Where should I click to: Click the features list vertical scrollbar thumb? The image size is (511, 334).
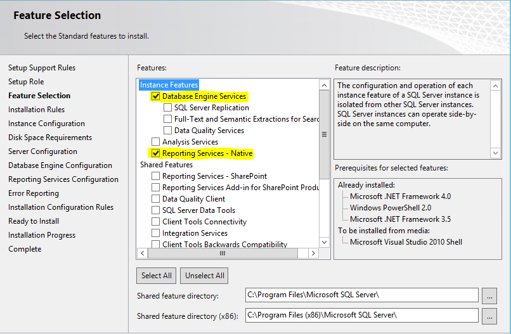[324, 134]
